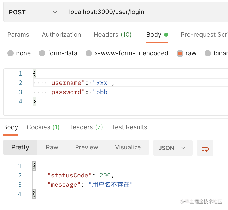The image size is (228, 210).
Task: Choose the form-data radio option
Action: pos(42,53)
